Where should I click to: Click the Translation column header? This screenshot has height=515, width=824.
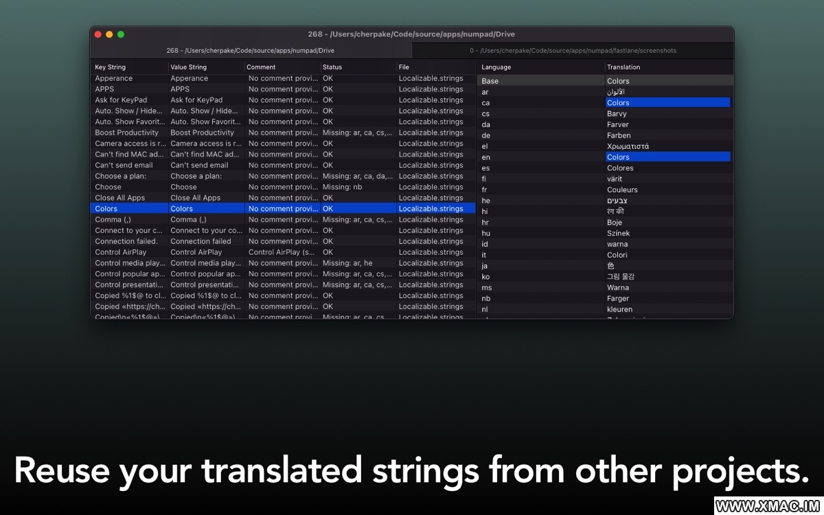point(623,67)
